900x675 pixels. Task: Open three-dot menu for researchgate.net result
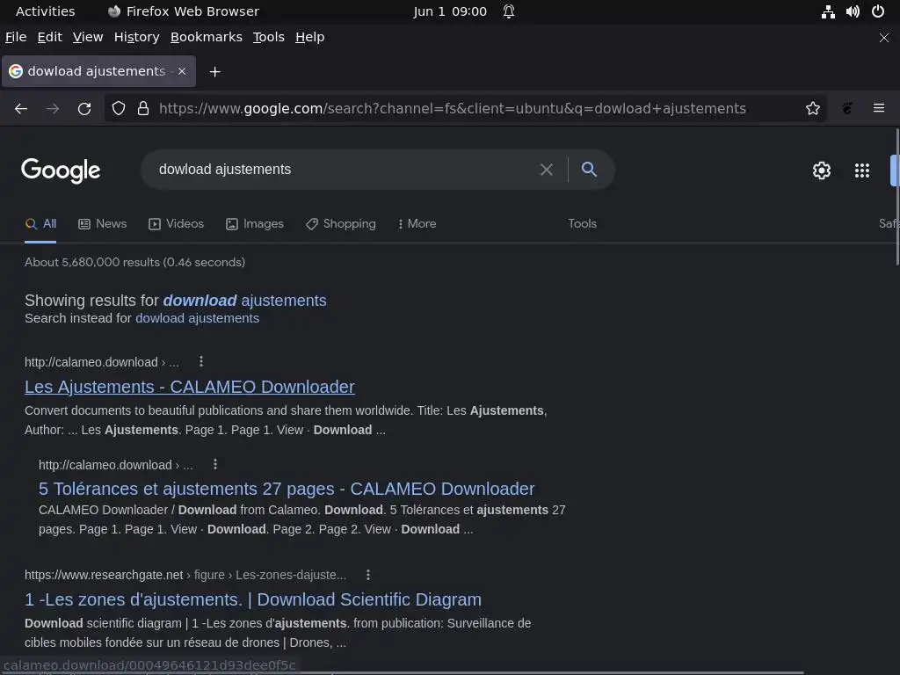(368, 575)
